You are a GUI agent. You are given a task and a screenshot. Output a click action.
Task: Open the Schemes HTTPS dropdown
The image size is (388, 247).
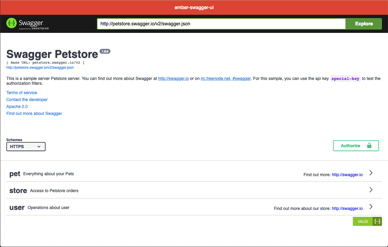(26, 147)
